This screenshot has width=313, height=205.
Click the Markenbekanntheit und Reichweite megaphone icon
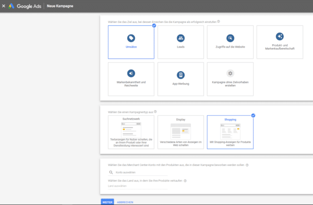point(131,73)
